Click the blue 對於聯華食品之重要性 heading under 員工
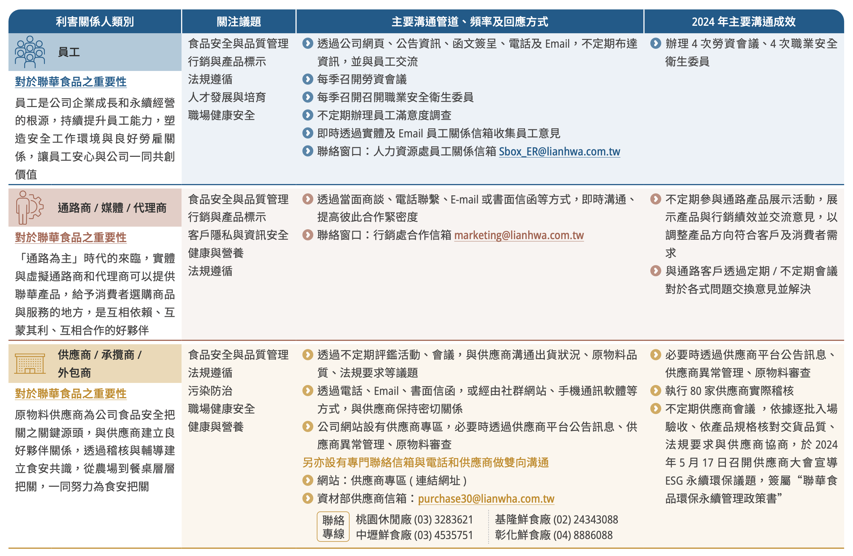Viewport: 853px width, 556px height. point(71,82)
